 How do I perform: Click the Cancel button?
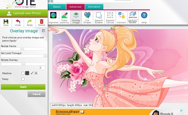pyautogui.click(x=36, y=94)
